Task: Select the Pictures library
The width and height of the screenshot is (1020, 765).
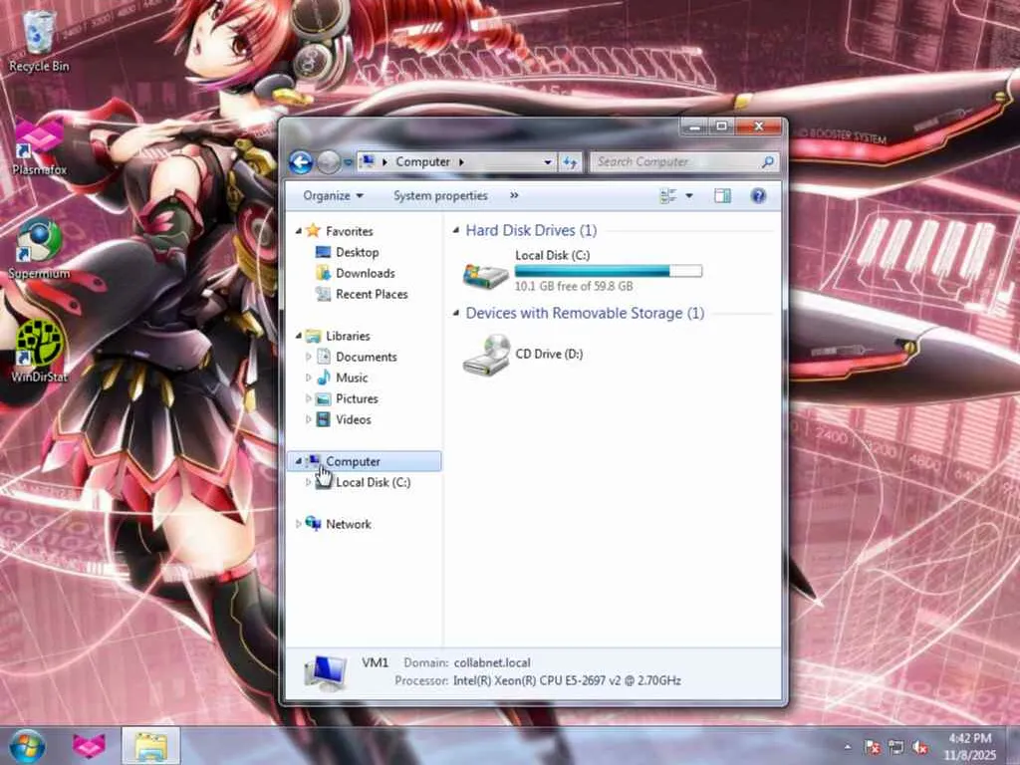Action: click(357, 398)
